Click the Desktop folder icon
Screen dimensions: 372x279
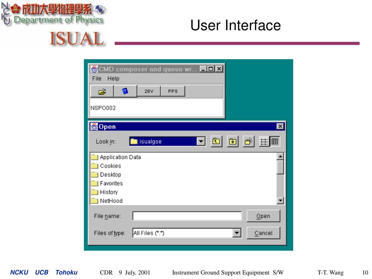click(94, 175)
